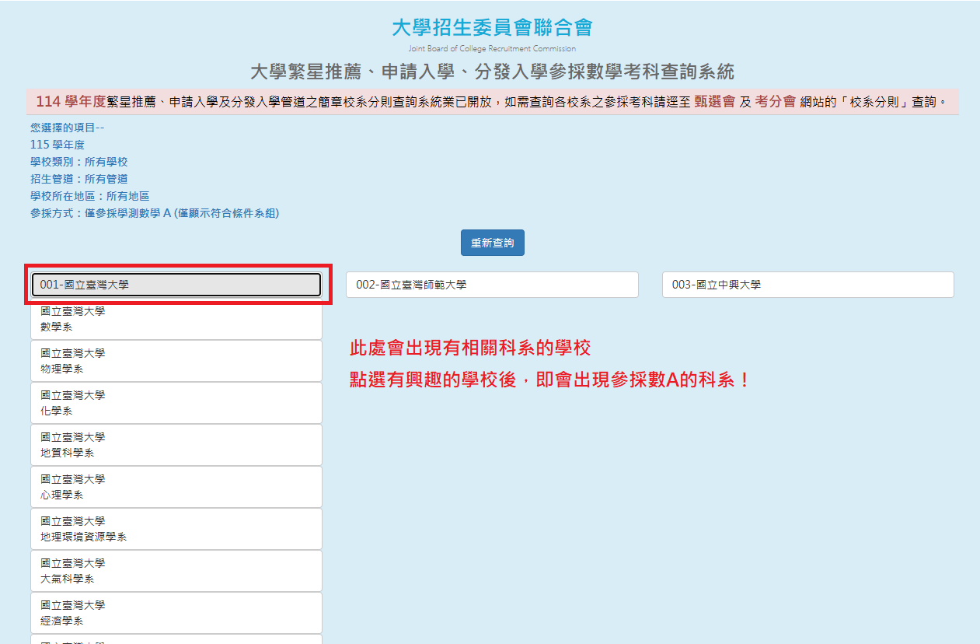This screenshot has height=644, width=980.
Task: Select 地理環境資源學系 in the department list
Action: tap(176, 529)
